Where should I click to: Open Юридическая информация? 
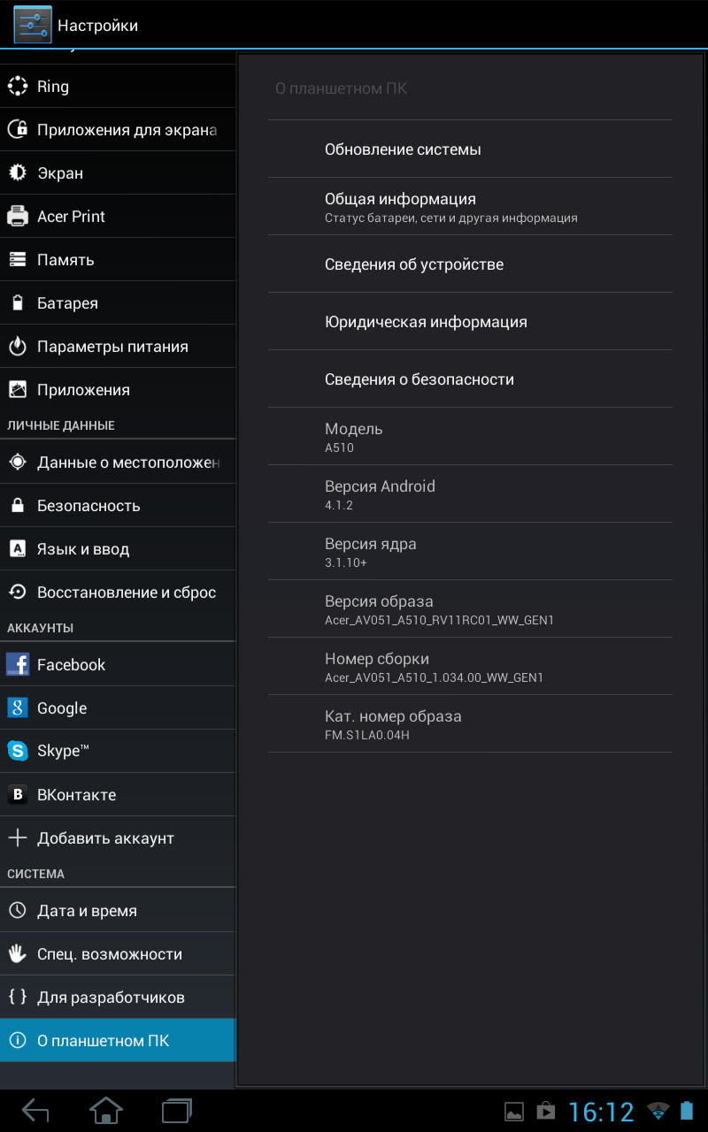(x=470, y=322)
